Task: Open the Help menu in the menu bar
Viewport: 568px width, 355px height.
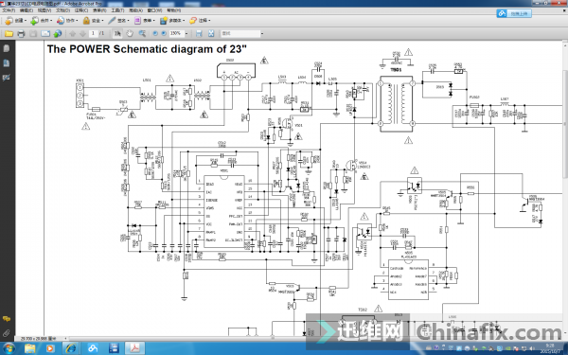Action: pos(174,10)
